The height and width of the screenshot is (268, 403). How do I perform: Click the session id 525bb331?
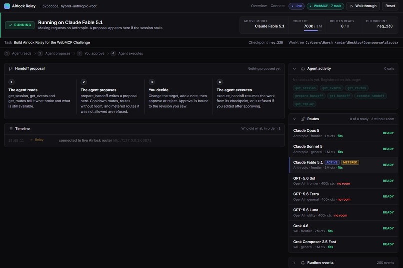(x=50, y=6)
